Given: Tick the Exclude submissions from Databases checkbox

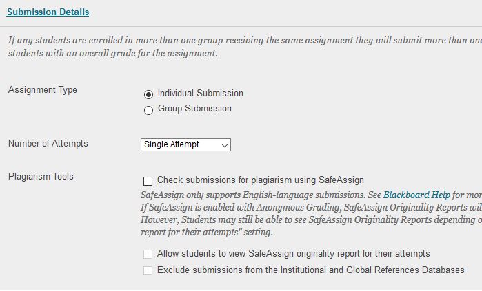Looking at the screenshot, I should click(x=148, y=271).
